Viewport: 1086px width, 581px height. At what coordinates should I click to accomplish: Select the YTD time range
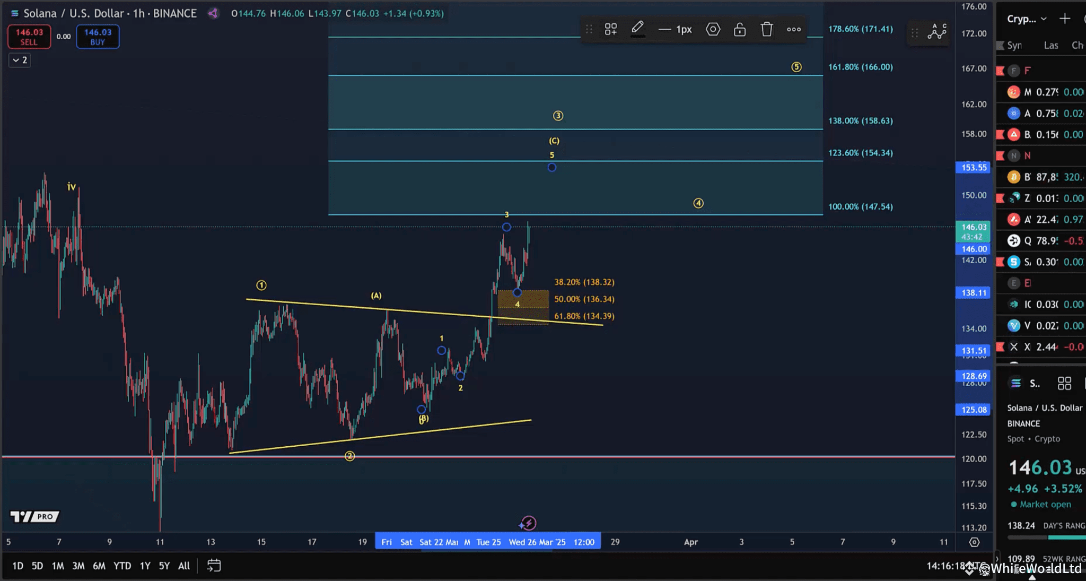[x=122, y=566]
